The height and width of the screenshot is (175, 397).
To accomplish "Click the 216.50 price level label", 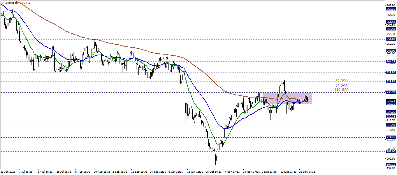I will coord(390,125).
